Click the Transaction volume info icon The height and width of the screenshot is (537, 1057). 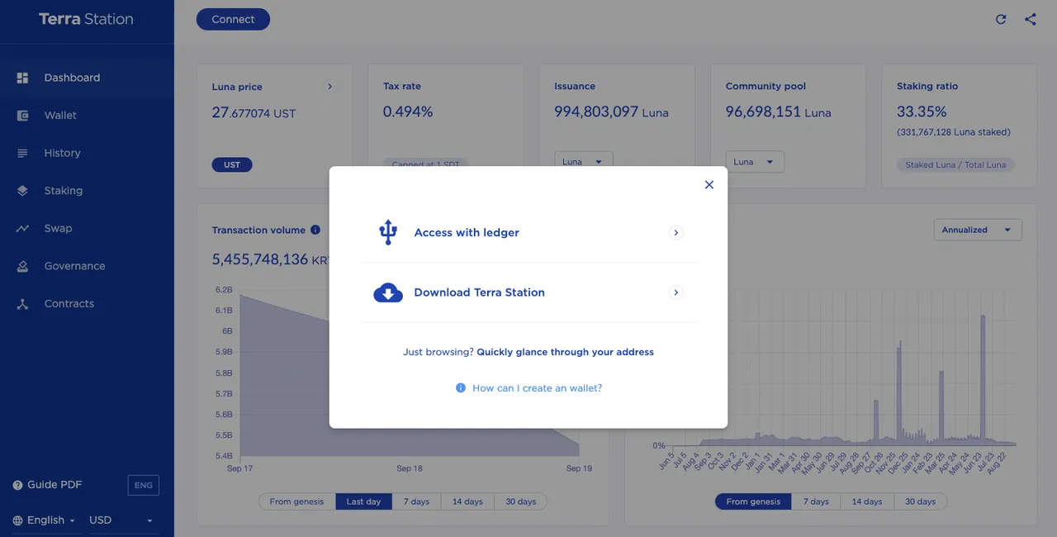pyautogui.click(x=315, y=230)
